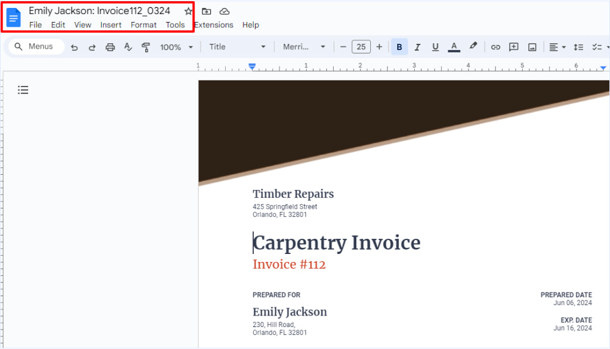The width and height of the screenshot is (610, 349).
Task: Show document outline from the left sidebar
Action: tap(23, 90)
